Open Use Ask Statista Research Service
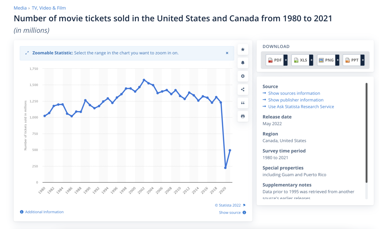Image resolution: width=379 pixels, height=229 pixels. coord(301,107)
